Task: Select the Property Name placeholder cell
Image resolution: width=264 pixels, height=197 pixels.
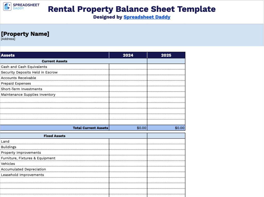Action: pyautogui.click(x=25, y=34)
